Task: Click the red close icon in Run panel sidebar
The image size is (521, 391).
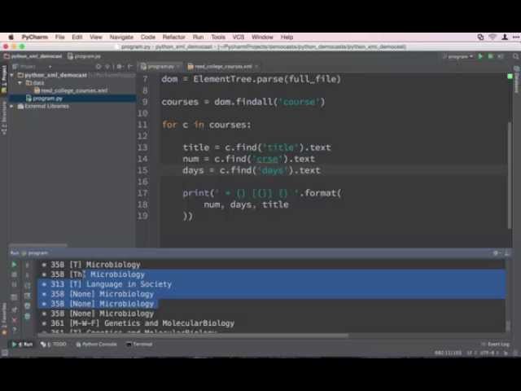Action: 15,320
